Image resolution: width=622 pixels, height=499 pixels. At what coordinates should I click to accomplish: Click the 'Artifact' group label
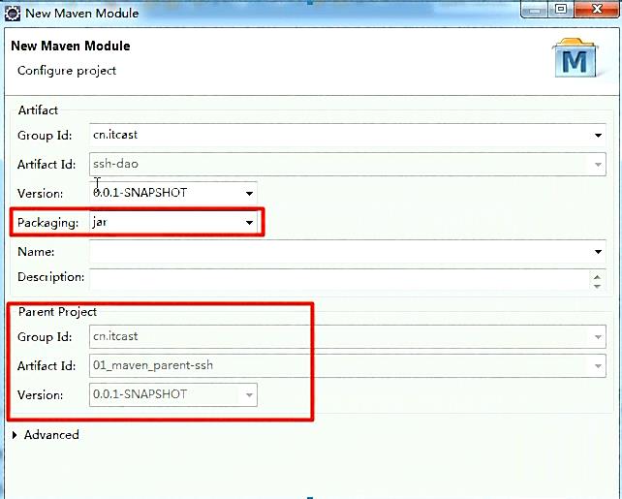(38, 109)
